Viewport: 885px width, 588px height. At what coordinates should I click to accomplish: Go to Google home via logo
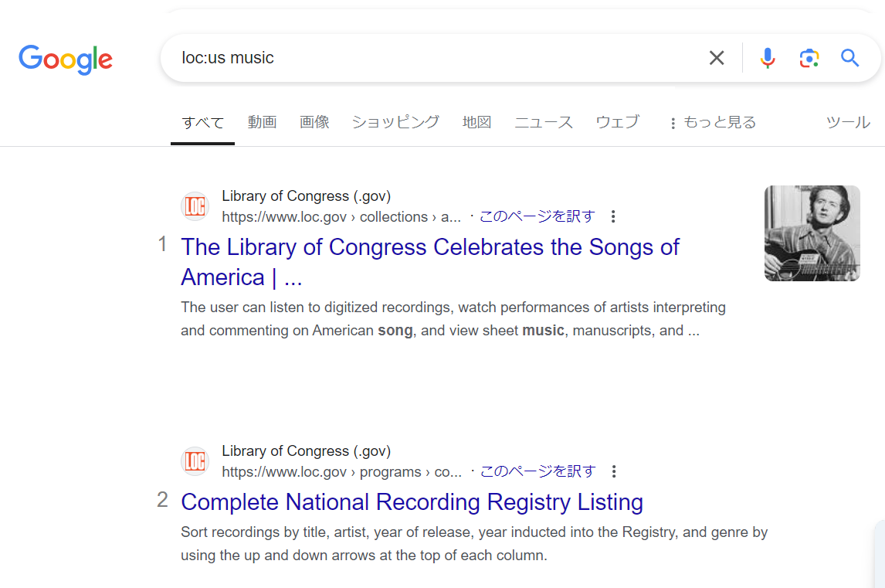(66, 59)
